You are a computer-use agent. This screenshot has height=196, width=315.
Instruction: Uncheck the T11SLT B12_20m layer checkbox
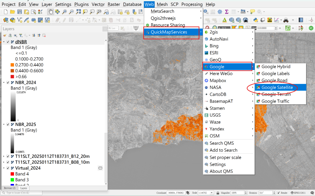click(8, 156)
